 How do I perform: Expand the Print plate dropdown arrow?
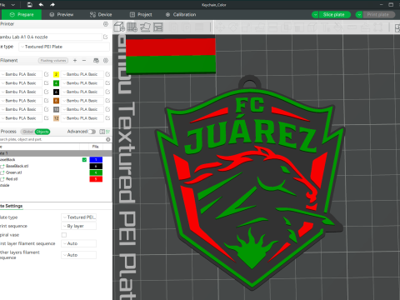coord(359,15)
